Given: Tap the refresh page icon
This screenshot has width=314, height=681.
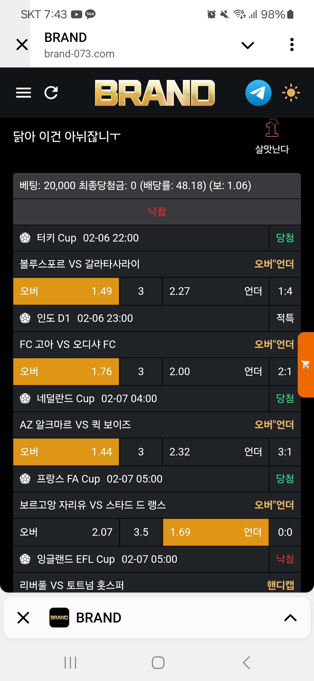Looking at the screenshot, I should click(51, 93).
